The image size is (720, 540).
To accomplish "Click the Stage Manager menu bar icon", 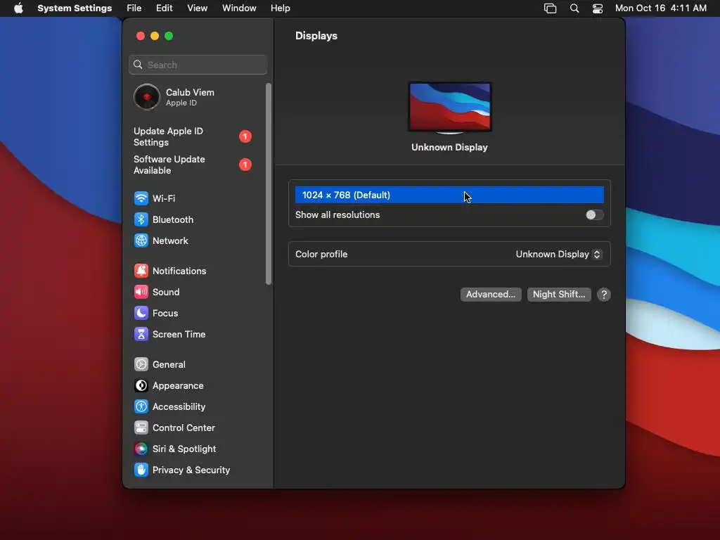I will [x=550, y=8].
